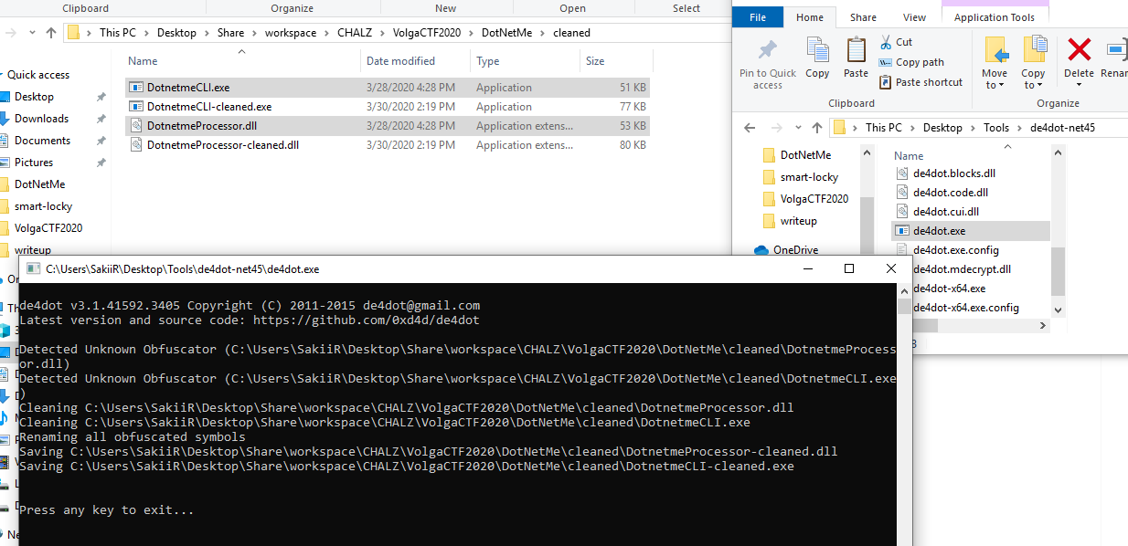Viewport: 1128px width, 546px height.
Task: Select de4dot.exe.config file
Action: (971, 250)
